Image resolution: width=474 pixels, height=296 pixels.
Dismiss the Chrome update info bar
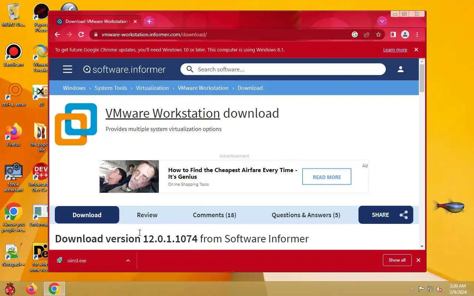coord(416,50)
